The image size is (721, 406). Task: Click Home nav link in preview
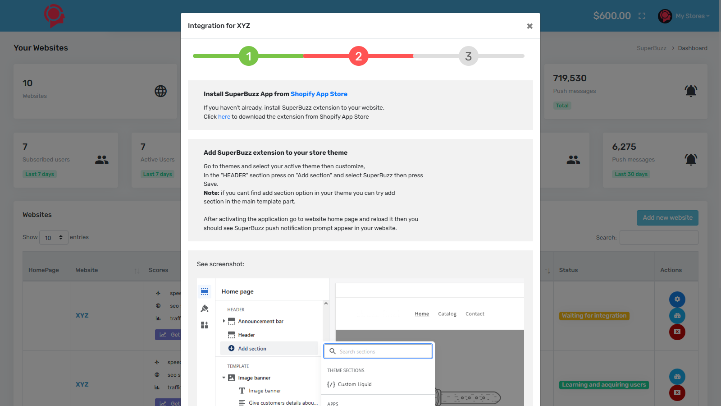tap(422, 314)
